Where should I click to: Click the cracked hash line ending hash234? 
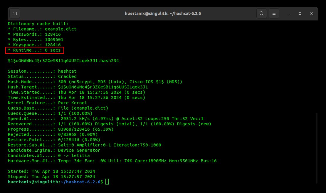tap(63, 61)
